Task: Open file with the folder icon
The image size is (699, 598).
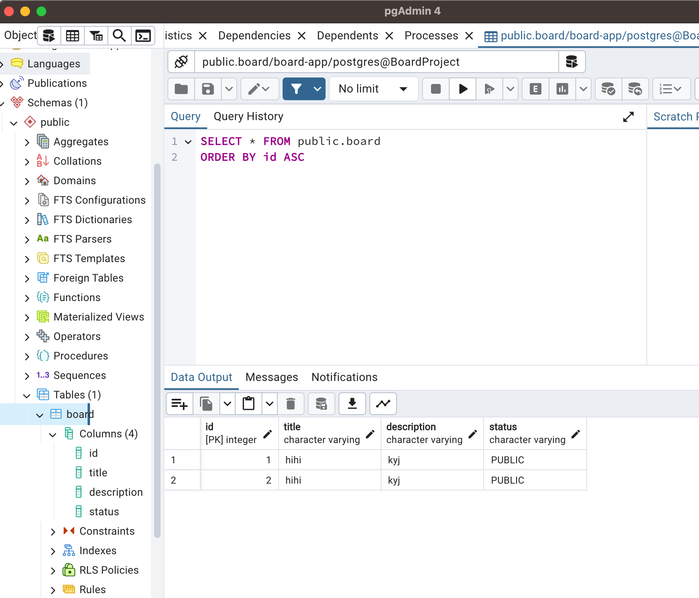Action: (x=181, y=89)
